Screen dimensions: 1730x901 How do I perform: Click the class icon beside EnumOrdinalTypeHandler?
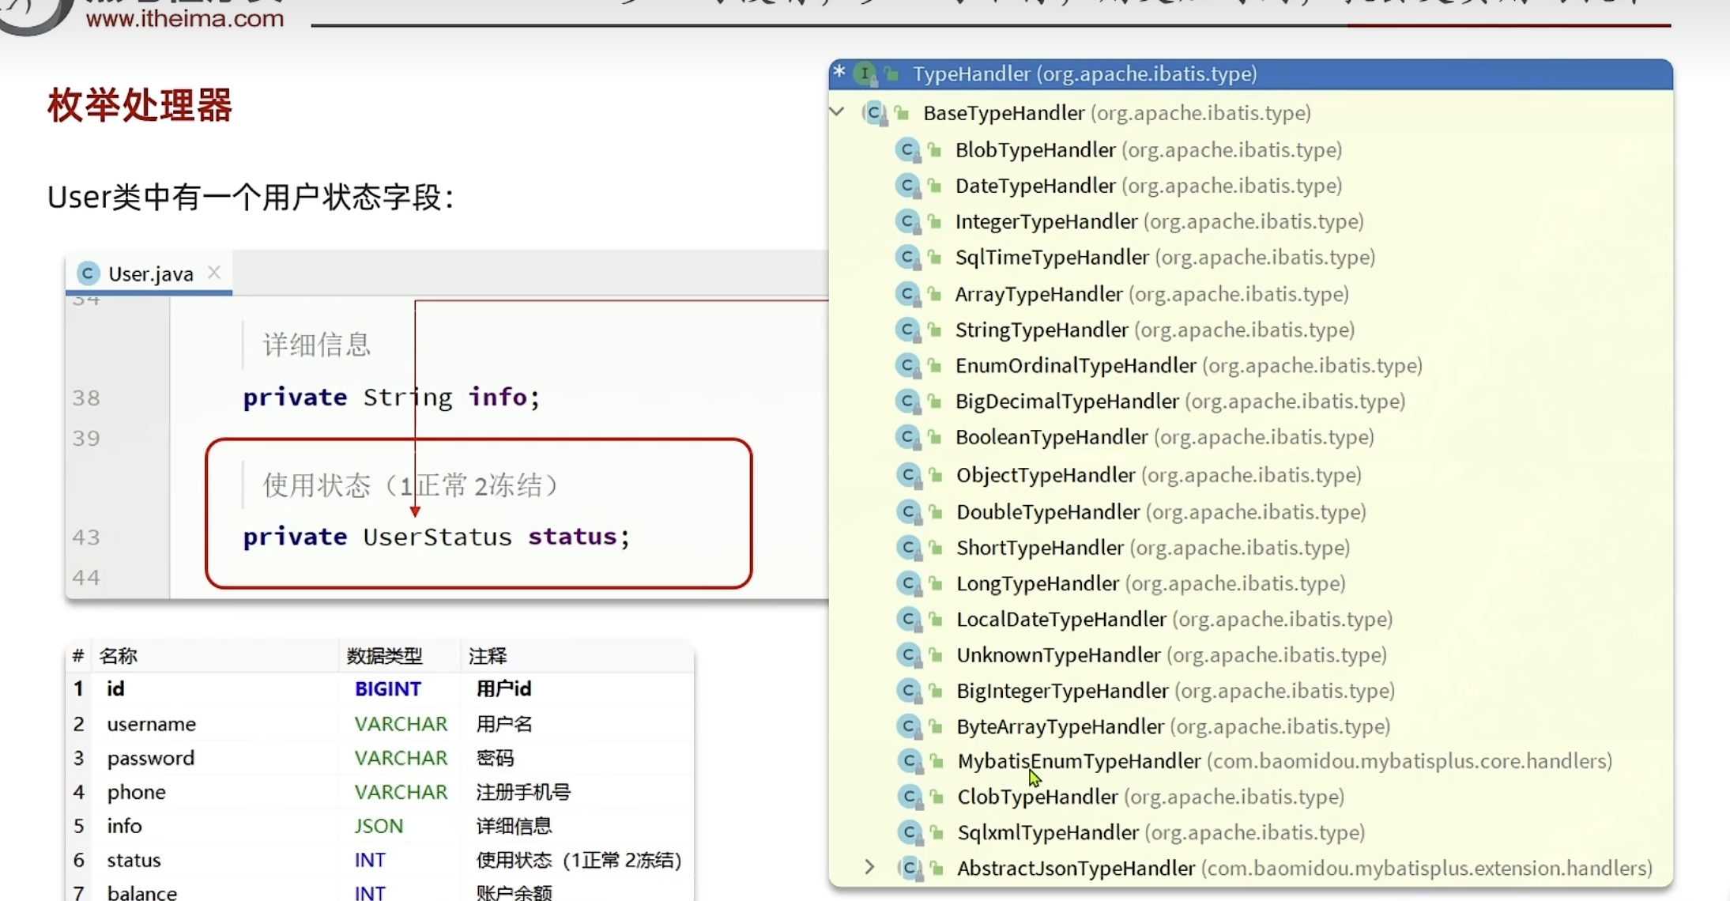907,365
